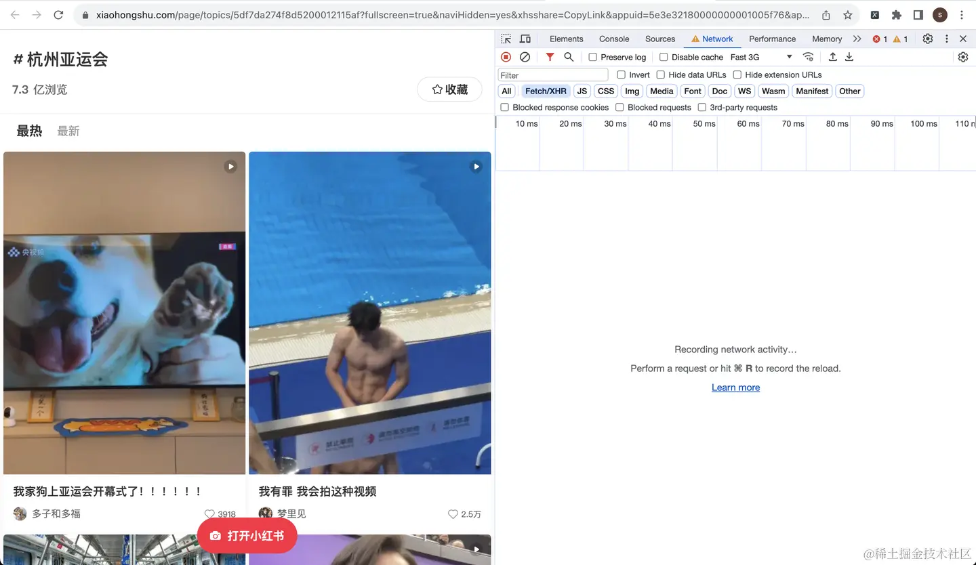Switch to Performance tab
Viewport: 976px width, 565px height.
[772, 39]
